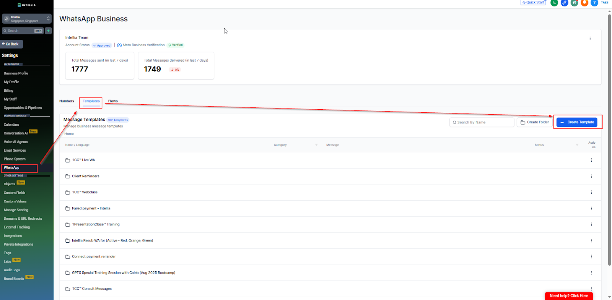Open the three-dot menu for 1CC Live WA
This screenshot has height=300, width=612.
(591, 160)
